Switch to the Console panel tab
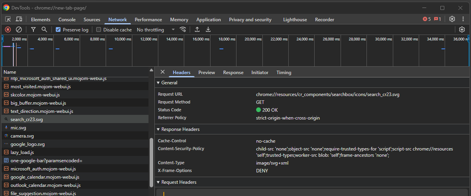471x196 pixels. pos(67,20)
